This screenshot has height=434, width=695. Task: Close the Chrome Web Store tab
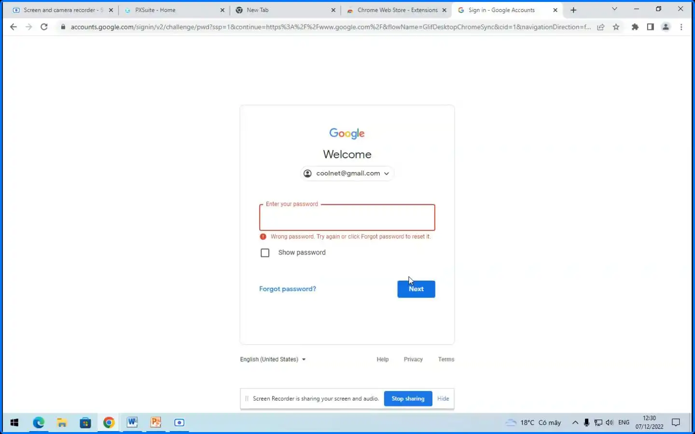tap(445, 10)
